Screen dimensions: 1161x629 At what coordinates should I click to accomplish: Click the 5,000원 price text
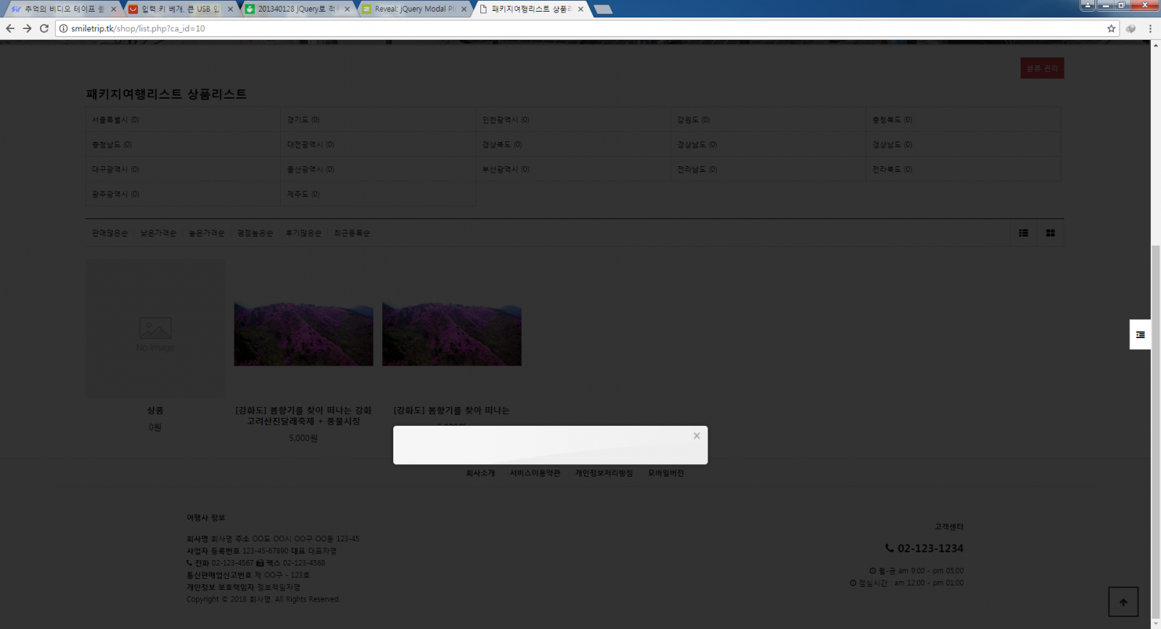[303, 438]
